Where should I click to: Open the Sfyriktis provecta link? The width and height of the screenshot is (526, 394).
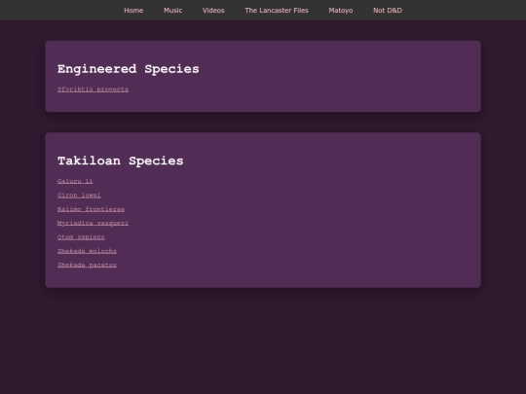[93, 90]
